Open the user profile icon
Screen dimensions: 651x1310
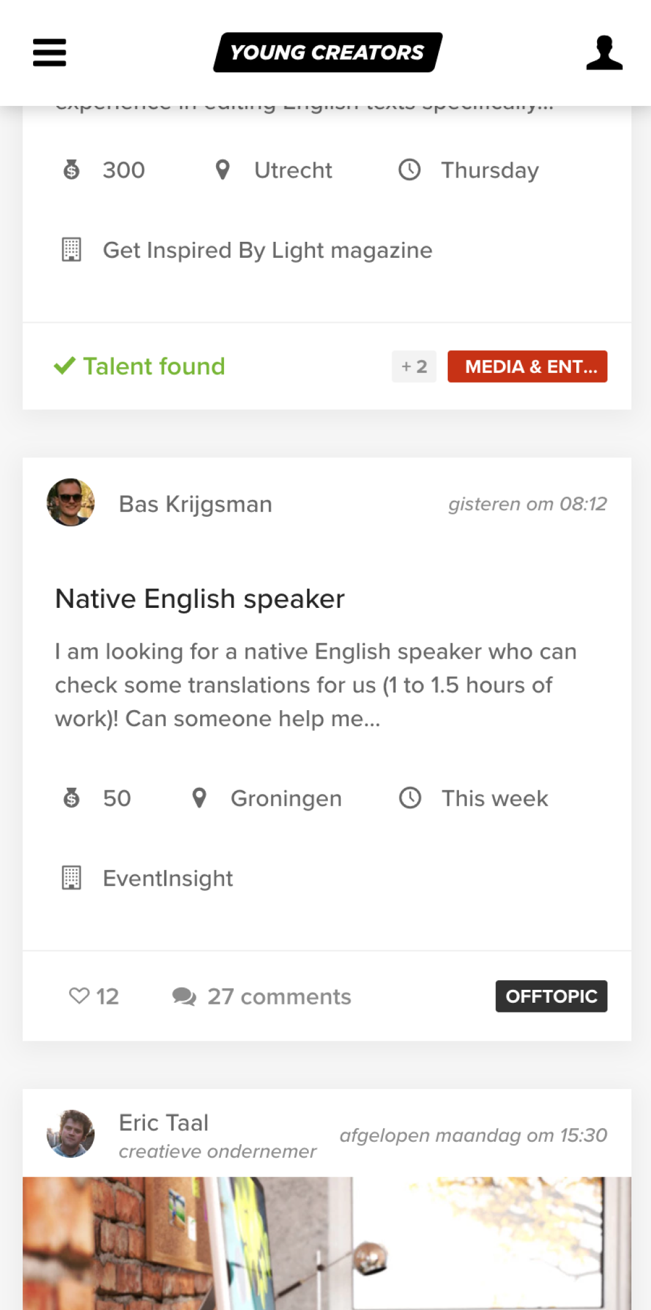604,53
